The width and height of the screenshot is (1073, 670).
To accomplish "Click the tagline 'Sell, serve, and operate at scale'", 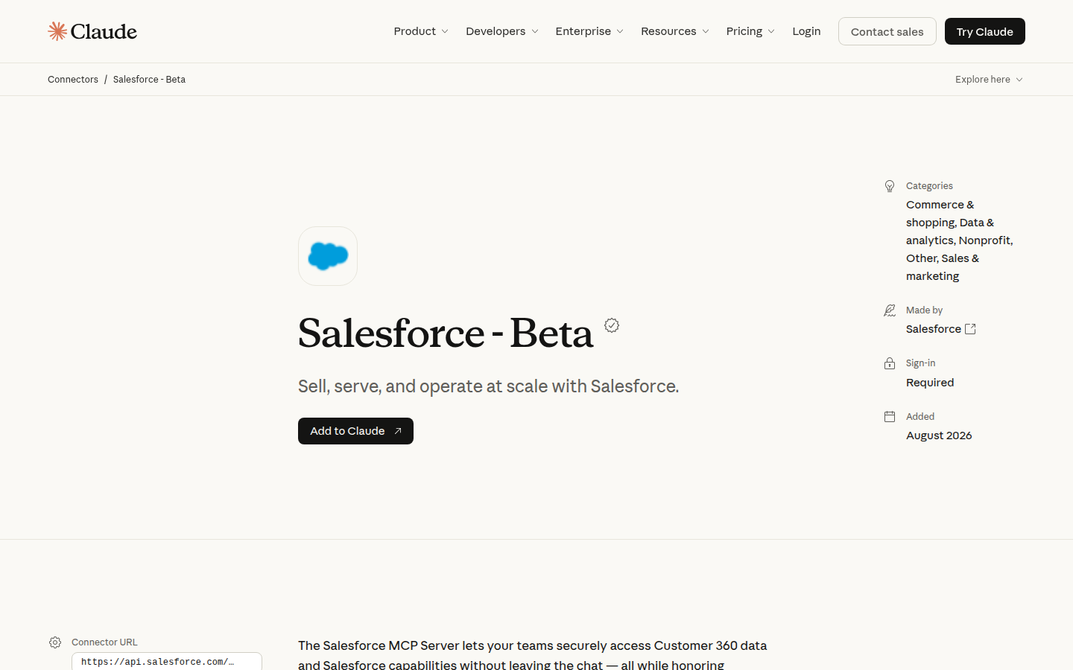I will click(x=488, y=386).
